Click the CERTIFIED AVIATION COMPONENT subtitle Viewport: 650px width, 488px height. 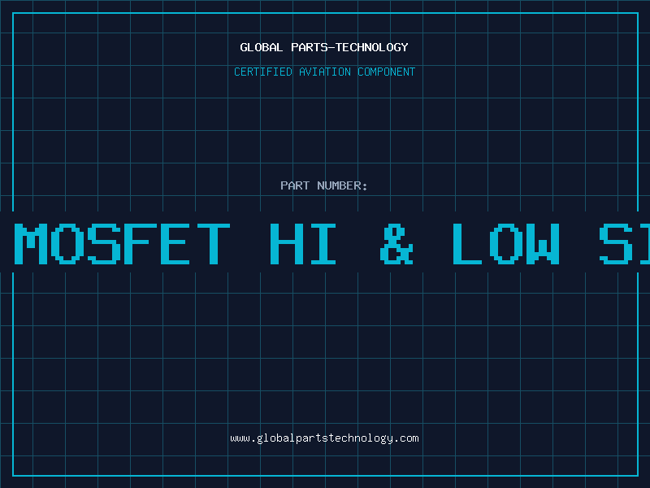(324, 72)
